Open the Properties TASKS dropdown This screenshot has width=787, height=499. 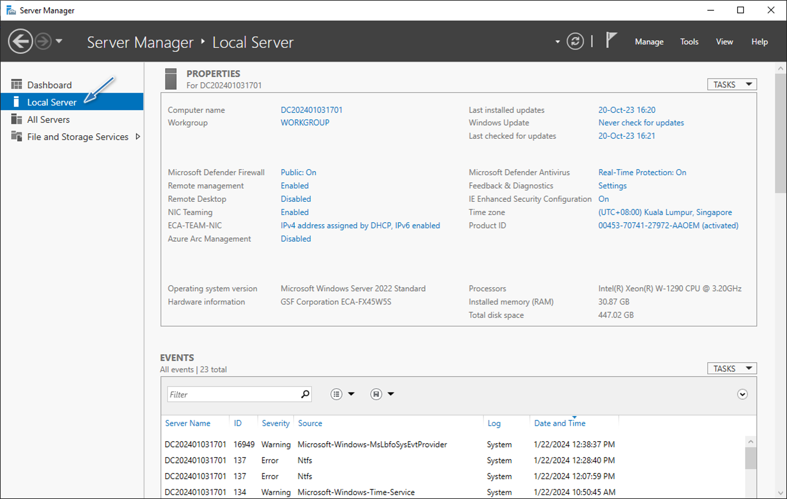732,84
